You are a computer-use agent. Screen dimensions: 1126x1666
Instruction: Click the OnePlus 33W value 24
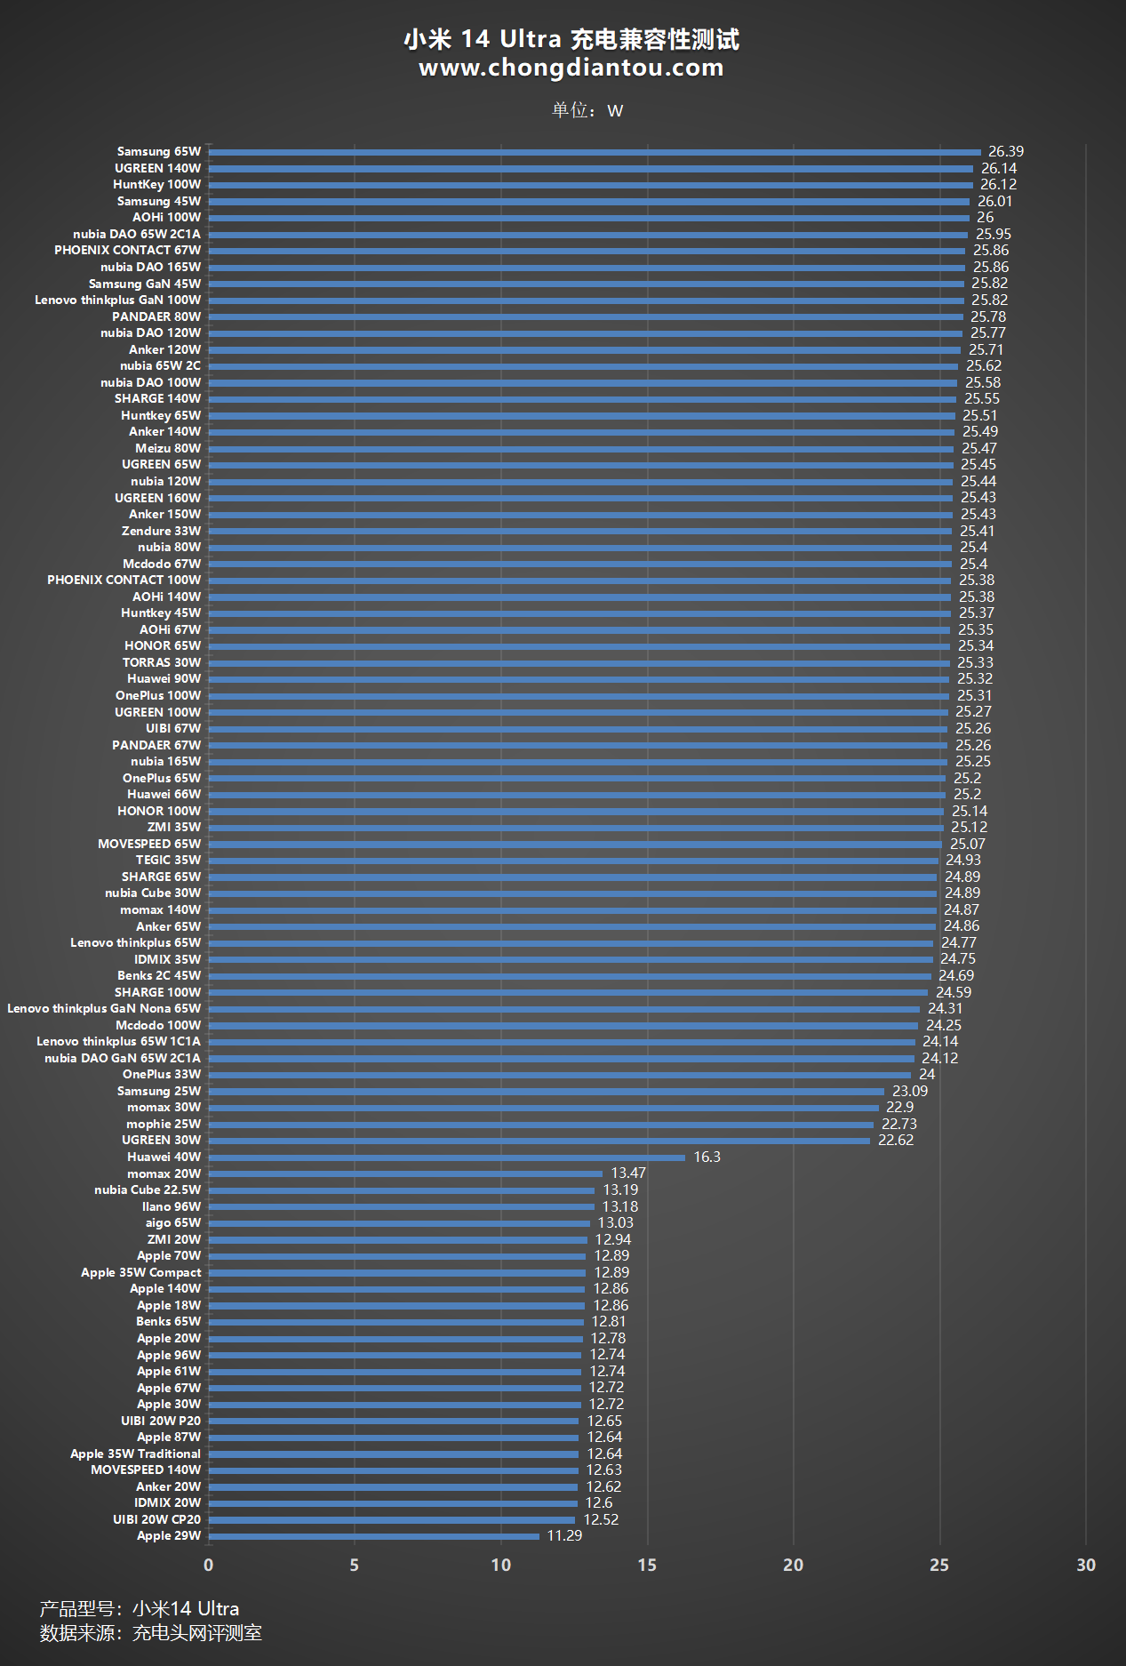tap(927, 1074)
